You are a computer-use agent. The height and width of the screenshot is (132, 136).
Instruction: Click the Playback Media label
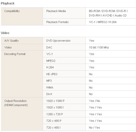click(56, 11)
